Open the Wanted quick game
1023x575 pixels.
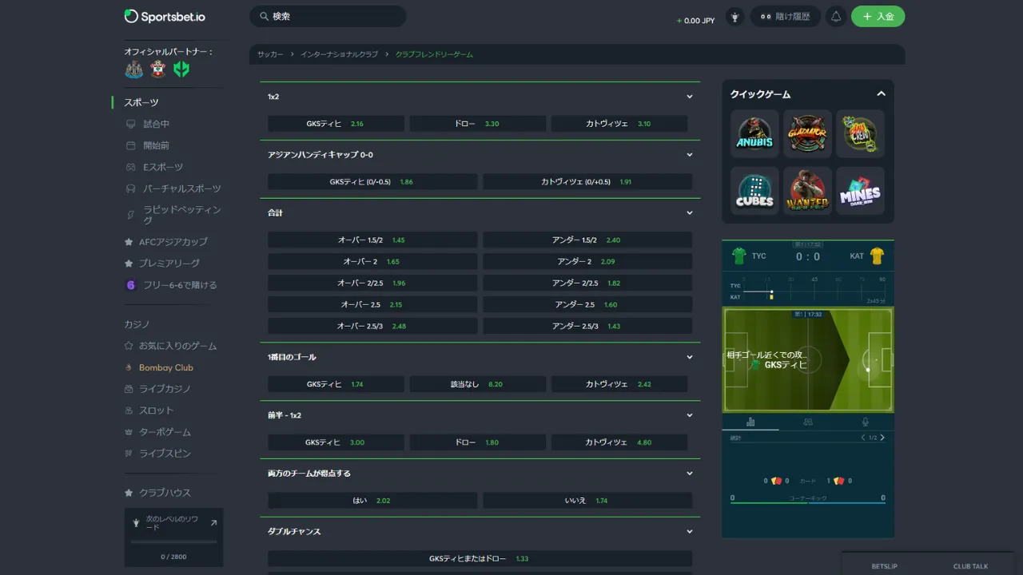[x=807, y=191]
